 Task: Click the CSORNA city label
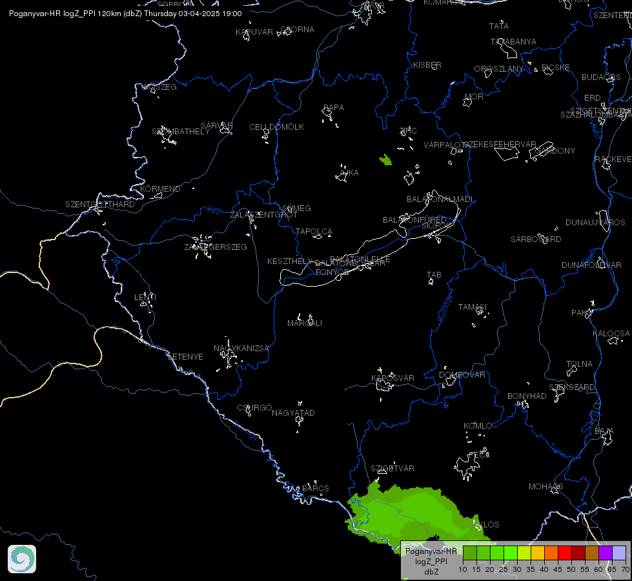(x=297, y=30)
